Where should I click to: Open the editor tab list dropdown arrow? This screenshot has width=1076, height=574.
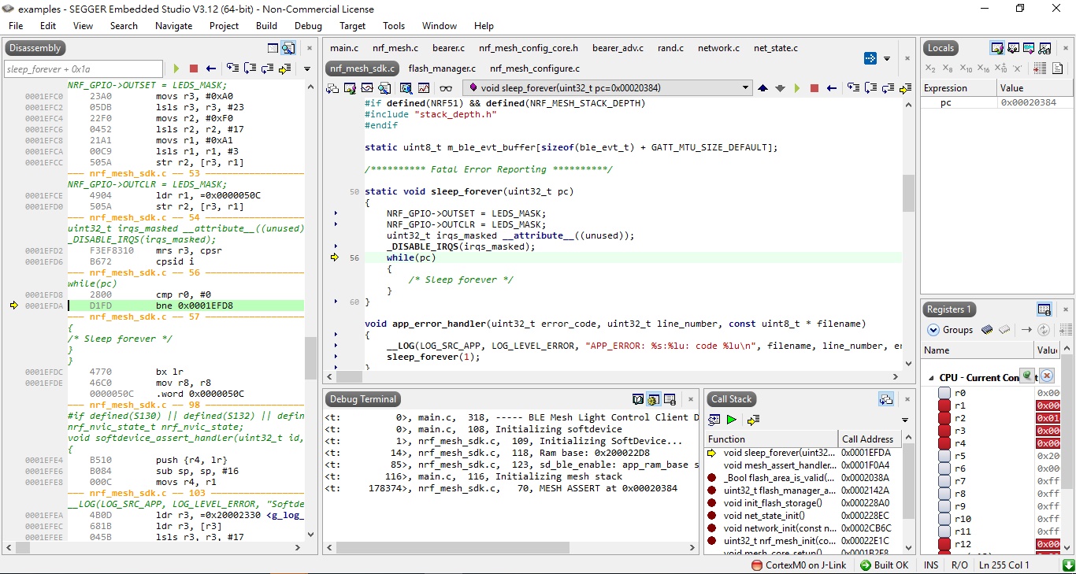(887, 58)
